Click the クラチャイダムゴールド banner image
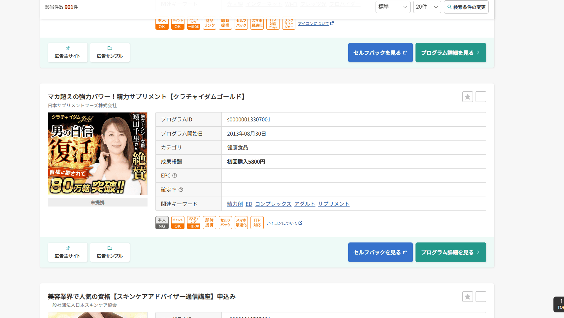 [x=98, y=154]
